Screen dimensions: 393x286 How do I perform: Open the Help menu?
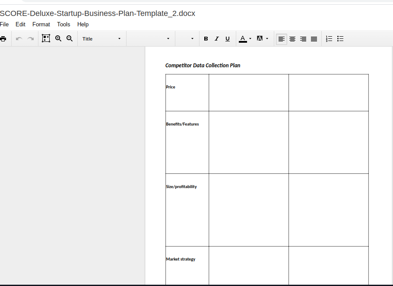click(83, 24)
